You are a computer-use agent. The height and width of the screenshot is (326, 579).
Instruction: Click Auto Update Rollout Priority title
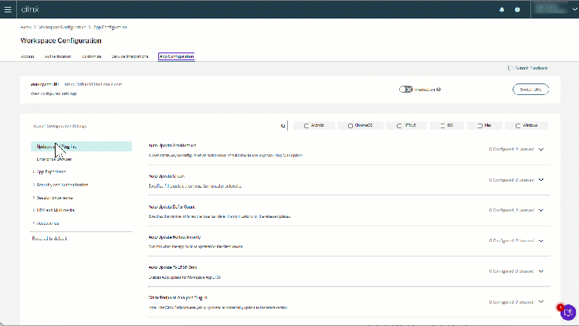tap(174, 237)
